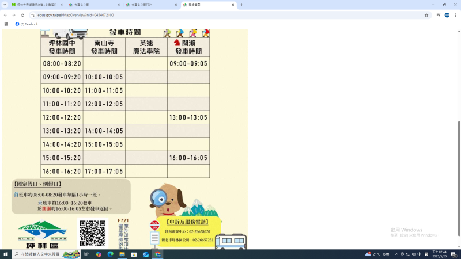The image size is (461, 259).
Task: Open Microsoft Edge from the taskbar
Action: coord(110,254)
